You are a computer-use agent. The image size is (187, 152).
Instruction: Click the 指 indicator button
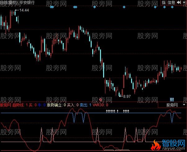click(x=164, y=2)
